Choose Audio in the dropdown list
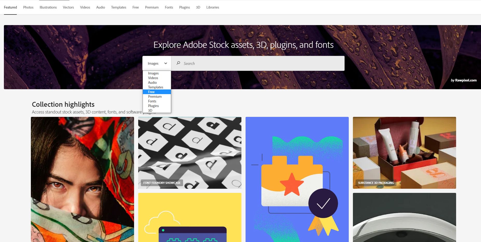Screen dimensions: 481x242 (157, 82)
